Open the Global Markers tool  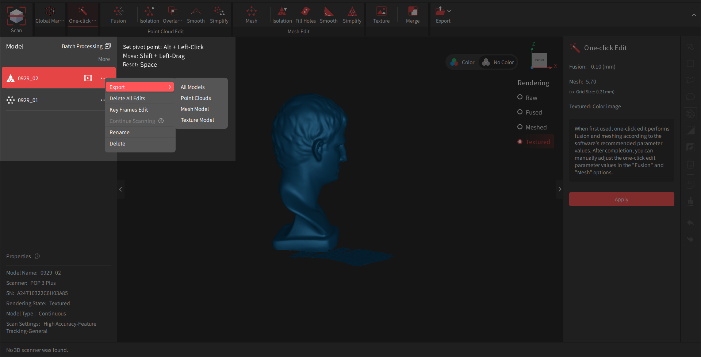49,15
